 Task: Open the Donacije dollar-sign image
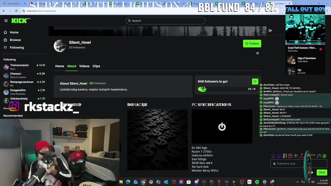(x=157, y=140)
